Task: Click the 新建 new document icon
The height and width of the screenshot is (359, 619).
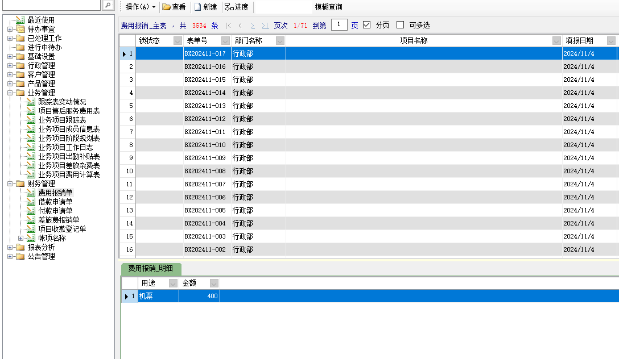Action: pyautogui.click(x=198, y=7)
